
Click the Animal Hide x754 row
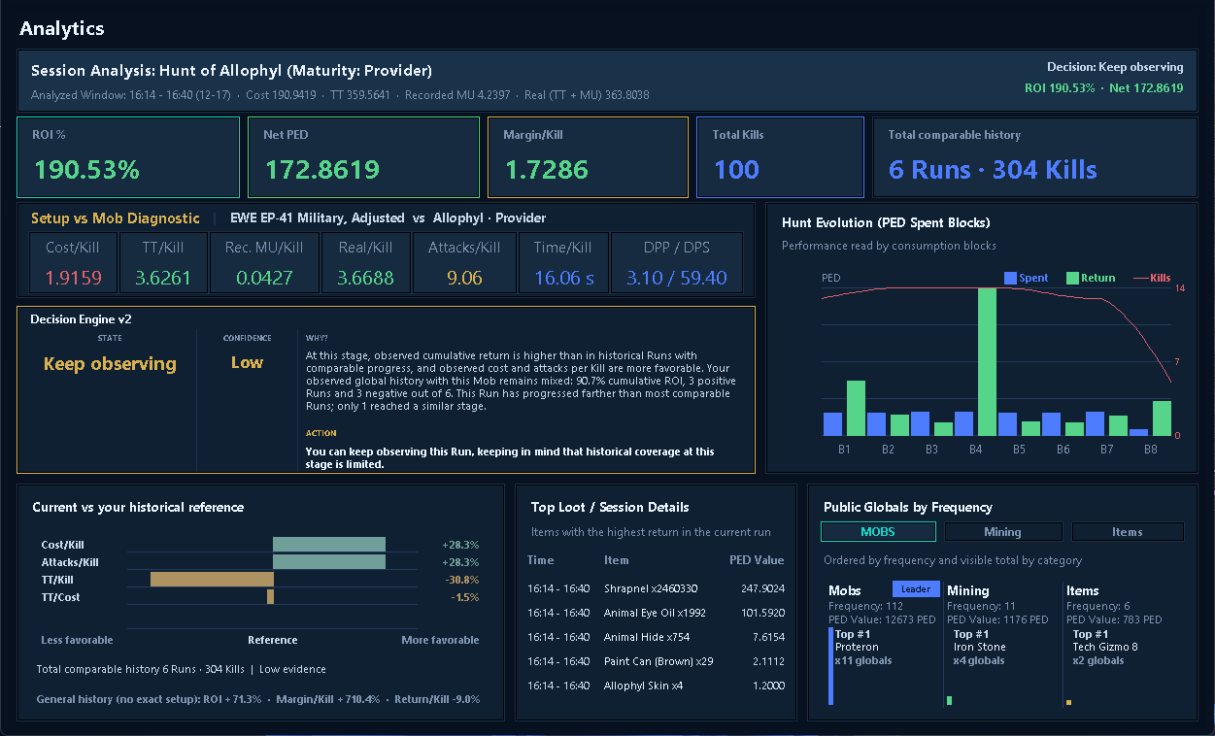point(656,637)
